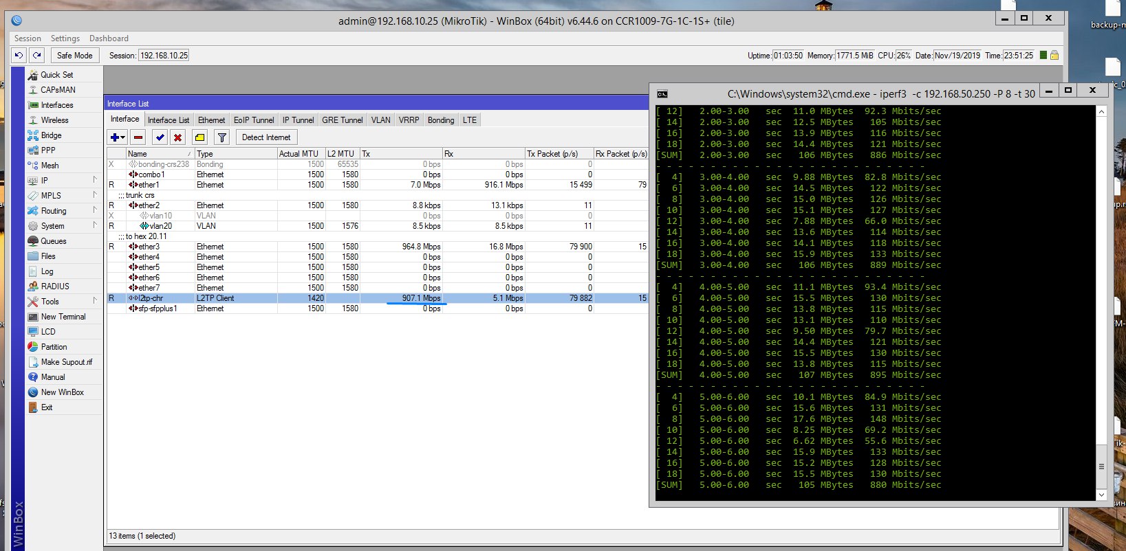The width and height of the screenshot is (1126, 551).
Task: Select the bonding-crs238 interface row
Action: [377, 164]
